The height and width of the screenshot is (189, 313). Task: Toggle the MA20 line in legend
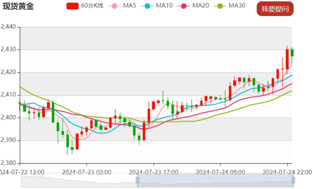193,6
